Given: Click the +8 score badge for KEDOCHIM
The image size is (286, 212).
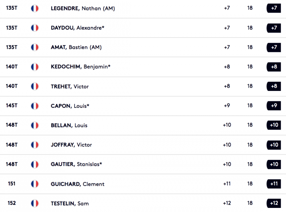Looking at the screenshot, I should [x=274, y=67].
